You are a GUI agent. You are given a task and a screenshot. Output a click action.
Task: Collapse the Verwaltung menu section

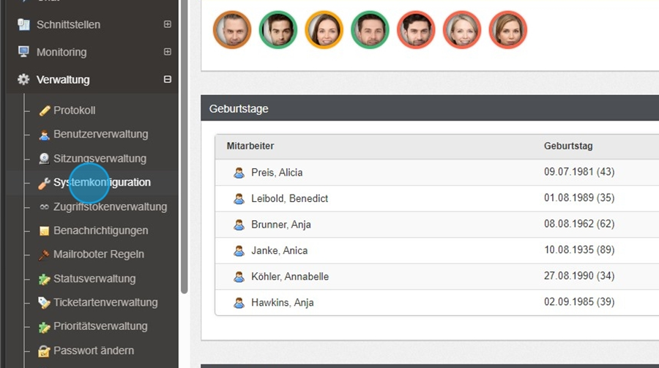point(168,80)
